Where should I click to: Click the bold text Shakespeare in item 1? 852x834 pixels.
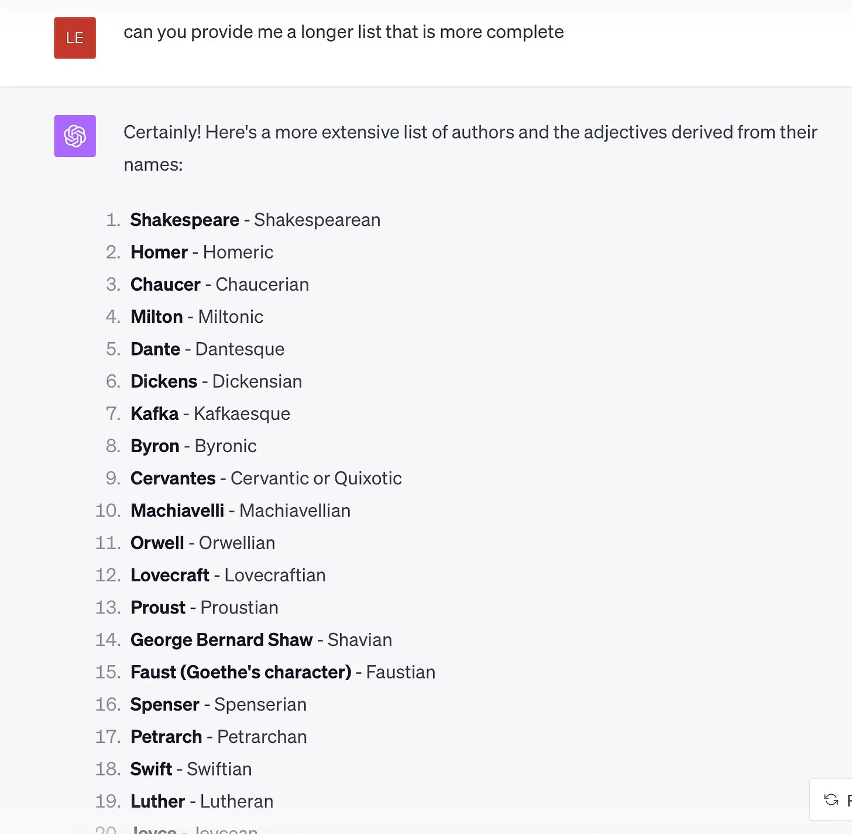pos(184,220)
